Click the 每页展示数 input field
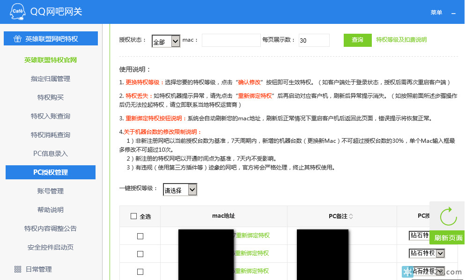Screen dimensions: 465x280 314,41
